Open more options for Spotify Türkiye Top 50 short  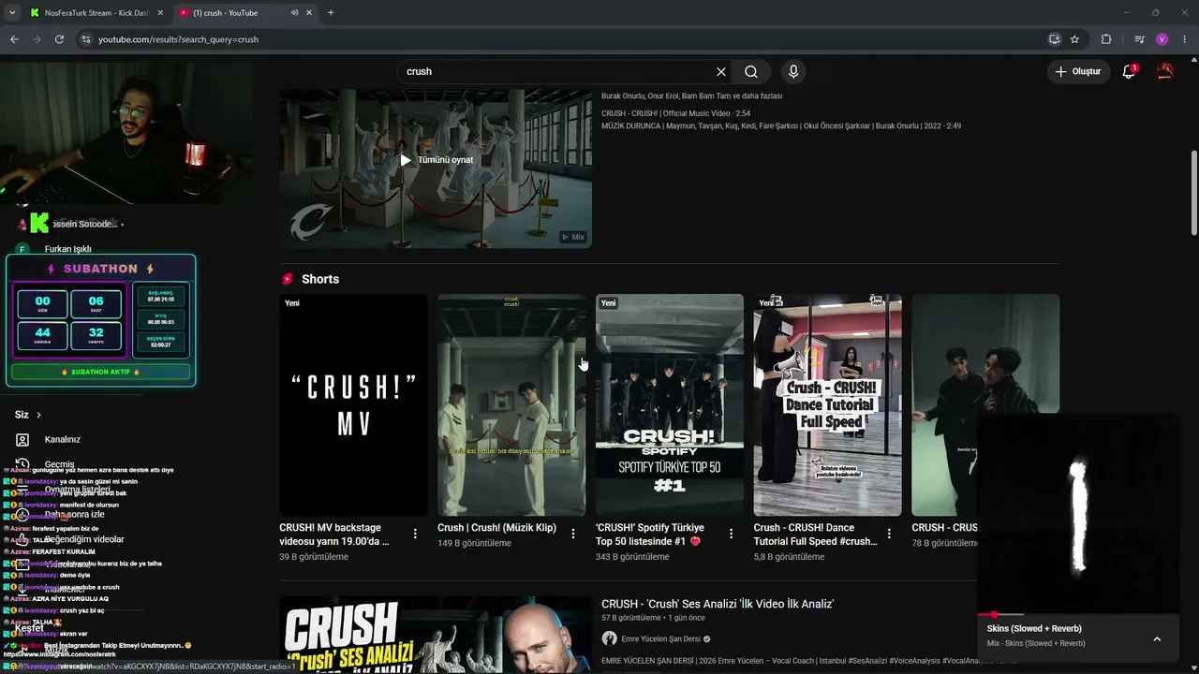(731, 534)
